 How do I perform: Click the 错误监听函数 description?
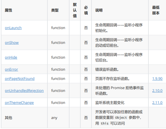[x=107, y=69]
